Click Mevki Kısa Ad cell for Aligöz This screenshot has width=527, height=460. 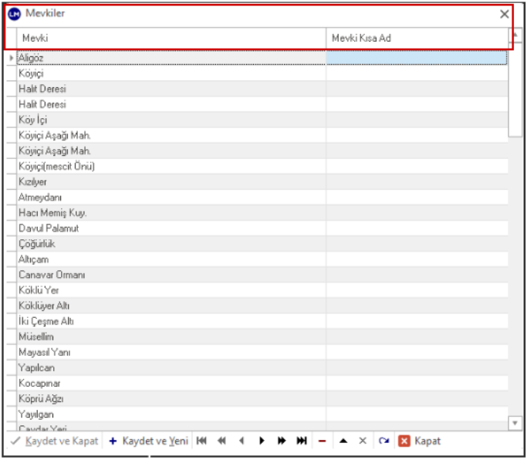(417, 57)
